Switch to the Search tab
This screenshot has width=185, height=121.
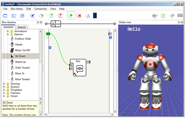(22, 27)
